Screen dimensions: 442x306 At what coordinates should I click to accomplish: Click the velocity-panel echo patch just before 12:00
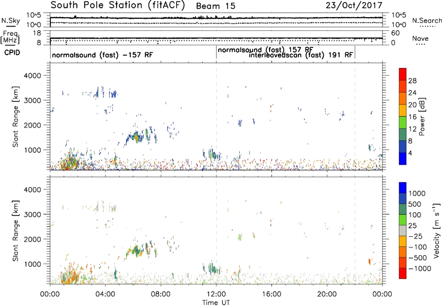pos(212,268)
